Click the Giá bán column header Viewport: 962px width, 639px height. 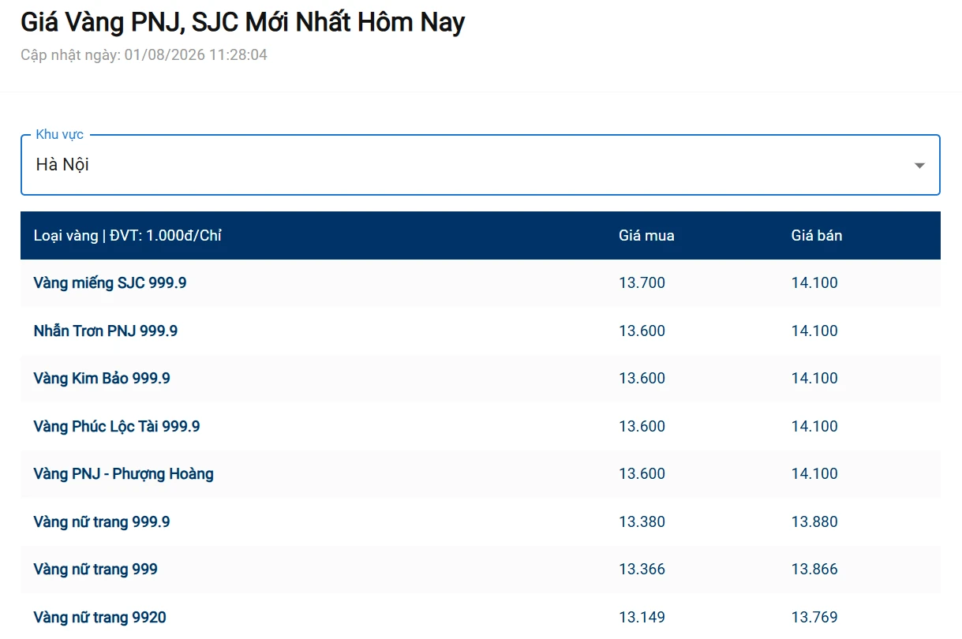pos(817,235)
